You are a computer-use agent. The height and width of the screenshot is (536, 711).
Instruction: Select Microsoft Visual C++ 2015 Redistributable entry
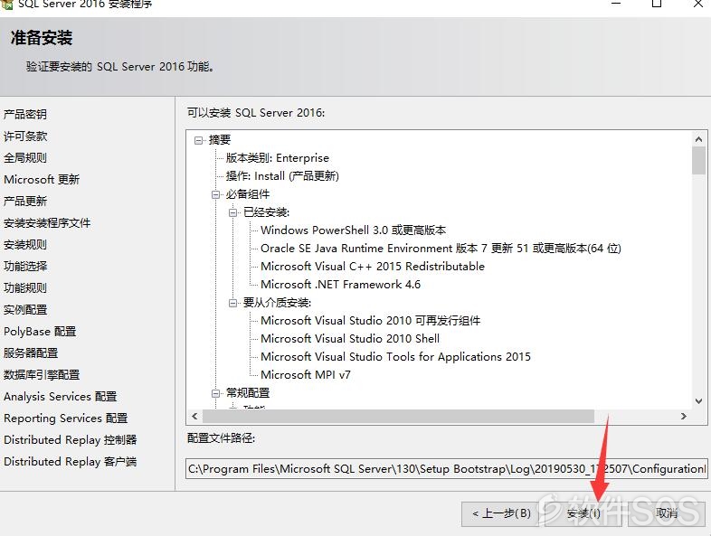point(373,267)
